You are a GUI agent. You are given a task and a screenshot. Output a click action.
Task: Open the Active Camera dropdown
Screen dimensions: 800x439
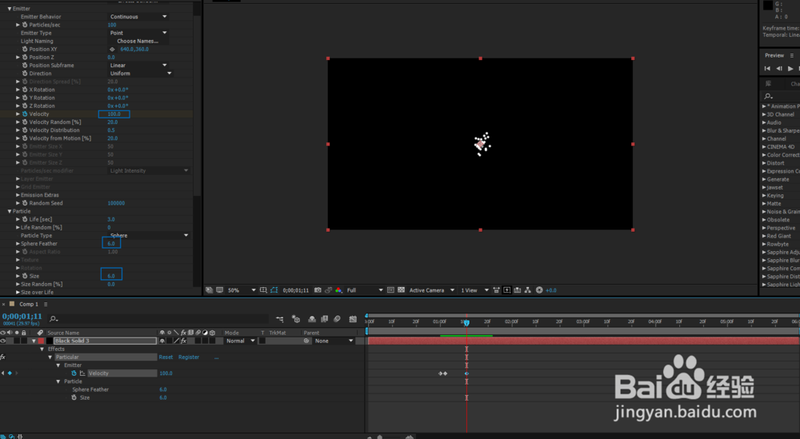tap(432, 290)
